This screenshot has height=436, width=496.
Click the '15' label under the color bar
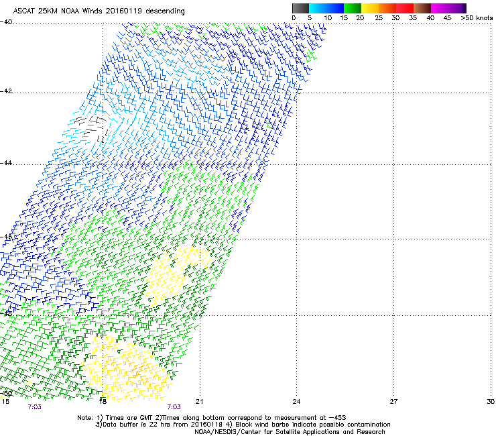[344, 18]
